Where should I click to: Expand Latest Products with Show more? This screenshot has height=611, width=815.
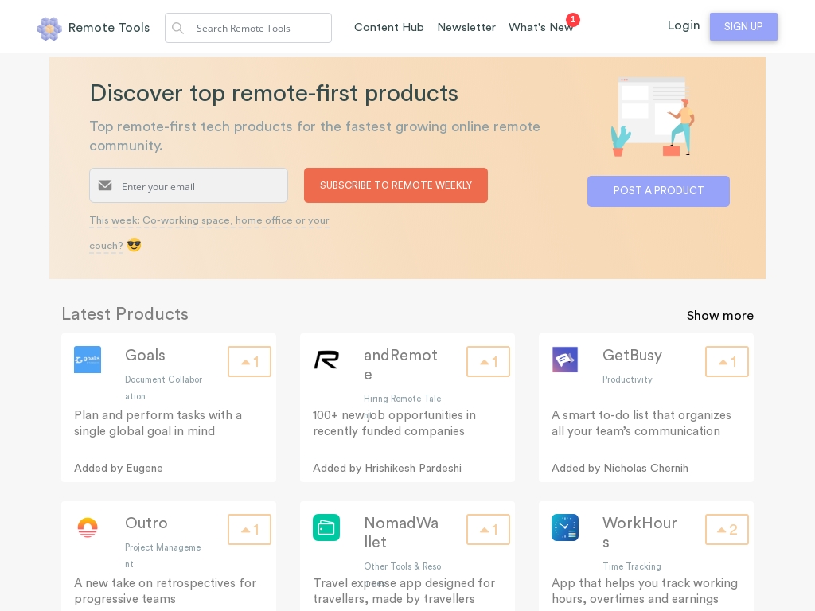click(x=719, y=316)
